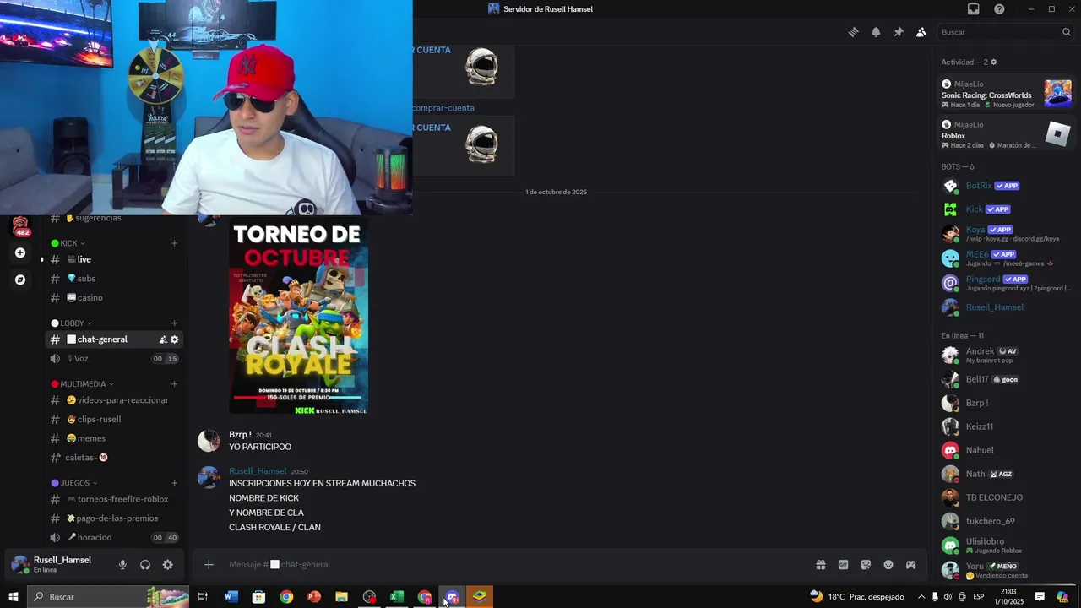Mute microphone in user panel
The height and width of the screenshot is (608, 1081).
point(122,565)
